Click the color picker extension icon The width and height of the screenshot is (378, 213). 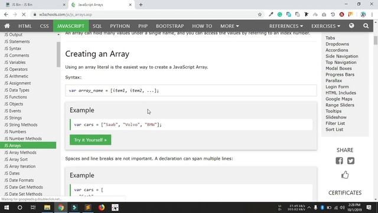click(271, 14)
